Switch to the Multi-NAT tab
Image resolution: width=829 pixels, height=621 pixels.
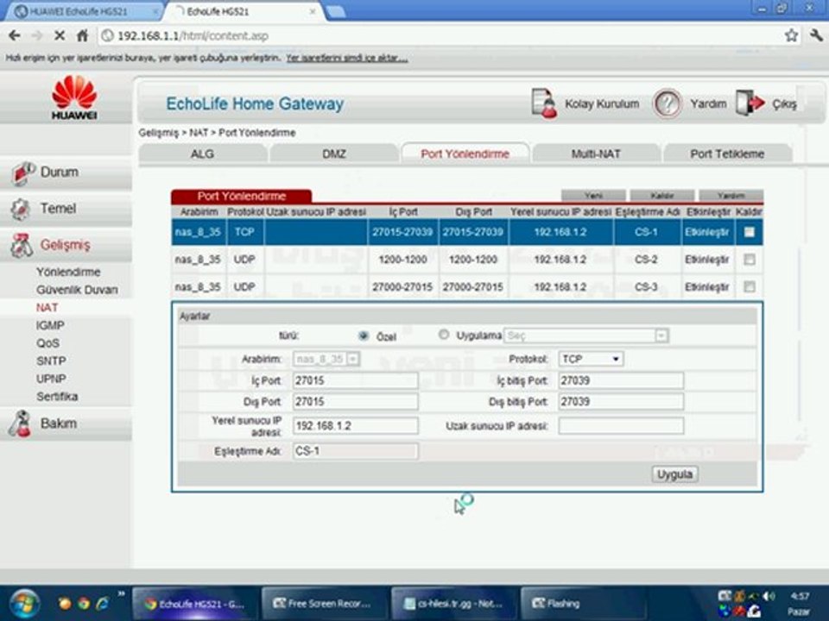point(596,154)
